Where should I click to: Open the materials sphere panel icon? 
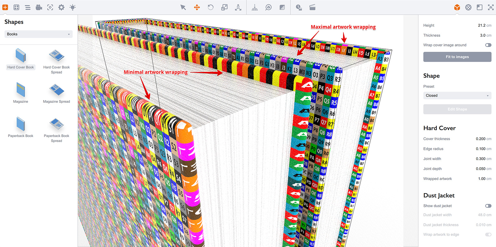click(x=468, y=7)
